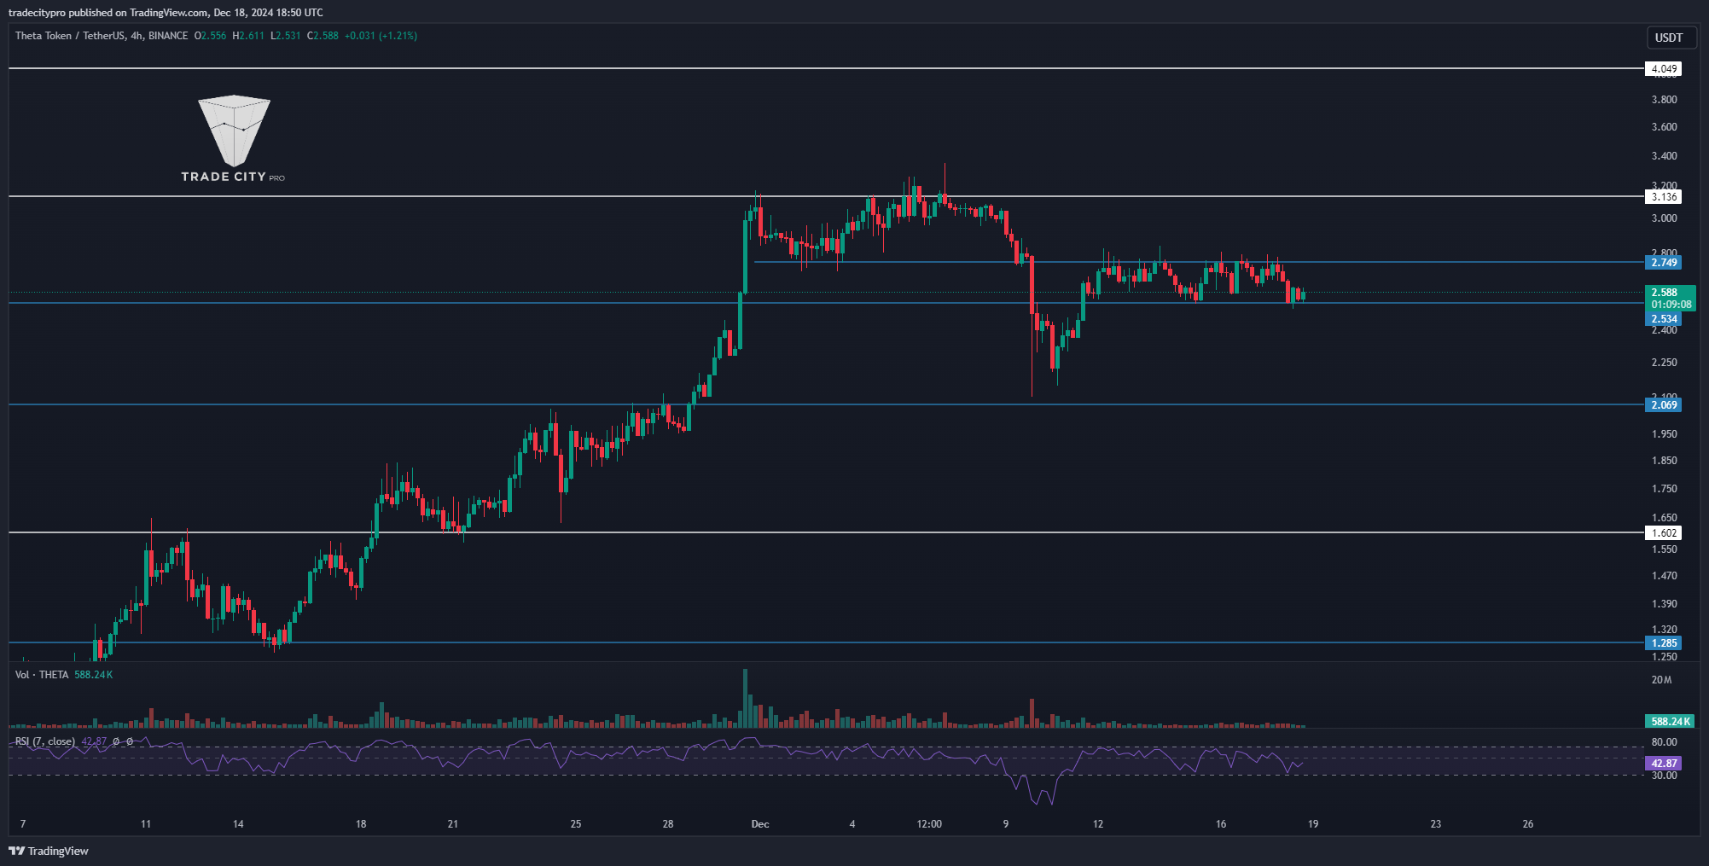Select the white 1.602 price level label
1709x866 pixels.
coord(1663,533)
